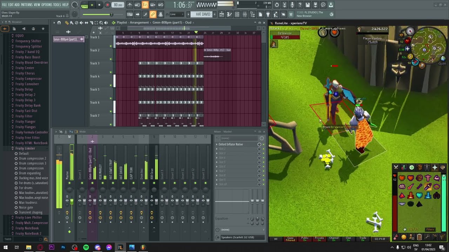Click the red record button

[x=107, y=5]
